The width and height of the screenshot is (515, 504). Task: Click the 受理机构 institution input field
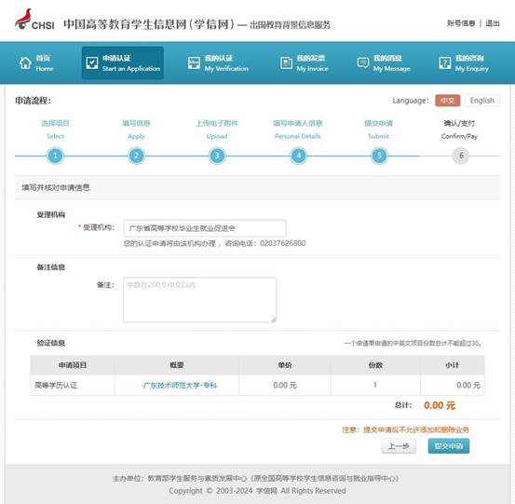(x=205, y=228)
